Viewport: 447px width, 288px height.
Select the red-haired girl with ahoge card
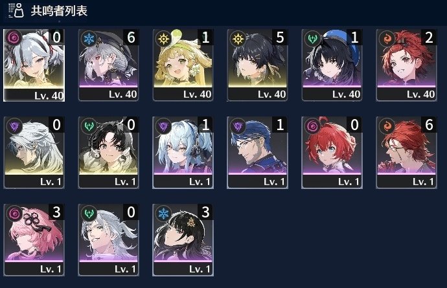[x=332, y=153]
